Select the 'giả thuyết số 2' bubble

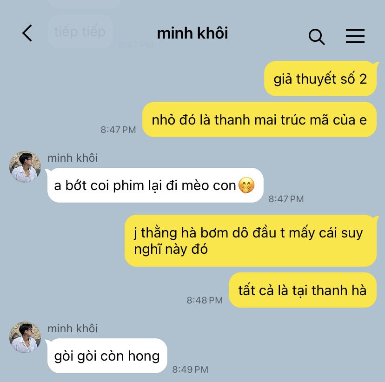click(x=320, y=79)
